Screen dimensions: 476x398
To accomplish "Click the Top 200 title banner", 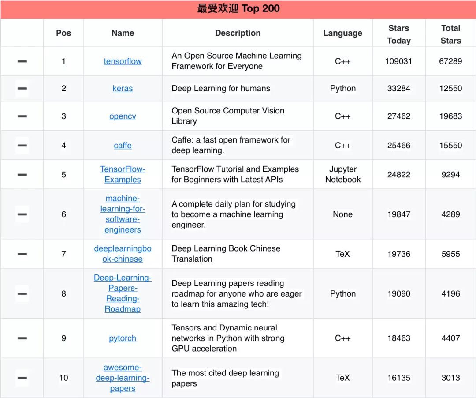I will point(238,9).
